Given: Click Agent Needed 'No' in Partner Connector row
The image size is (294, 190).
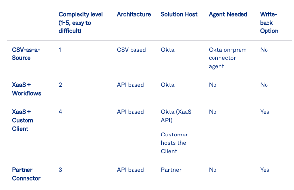Looking at the screenshot, I should (213, 170).
